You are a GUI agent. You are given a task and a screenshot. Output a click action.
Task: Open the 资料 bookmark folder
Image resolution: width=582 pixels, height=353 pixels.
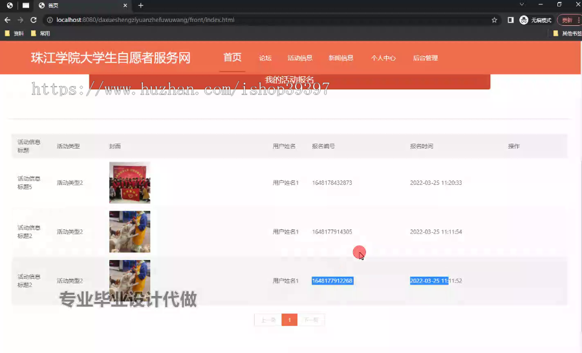pos(14,34)
